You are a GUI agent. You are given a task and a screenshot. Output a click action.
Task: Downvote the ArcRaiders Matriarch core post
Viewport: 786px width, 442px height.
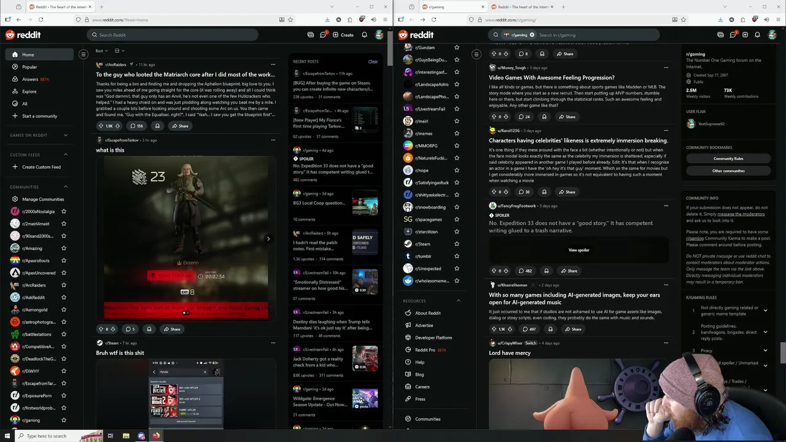[x=119, y=126]
